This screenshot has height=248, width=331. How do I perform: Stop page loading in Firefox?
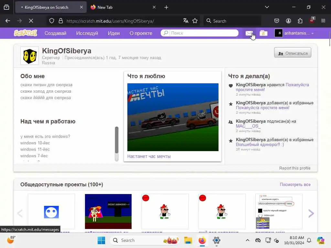[31, 21]
